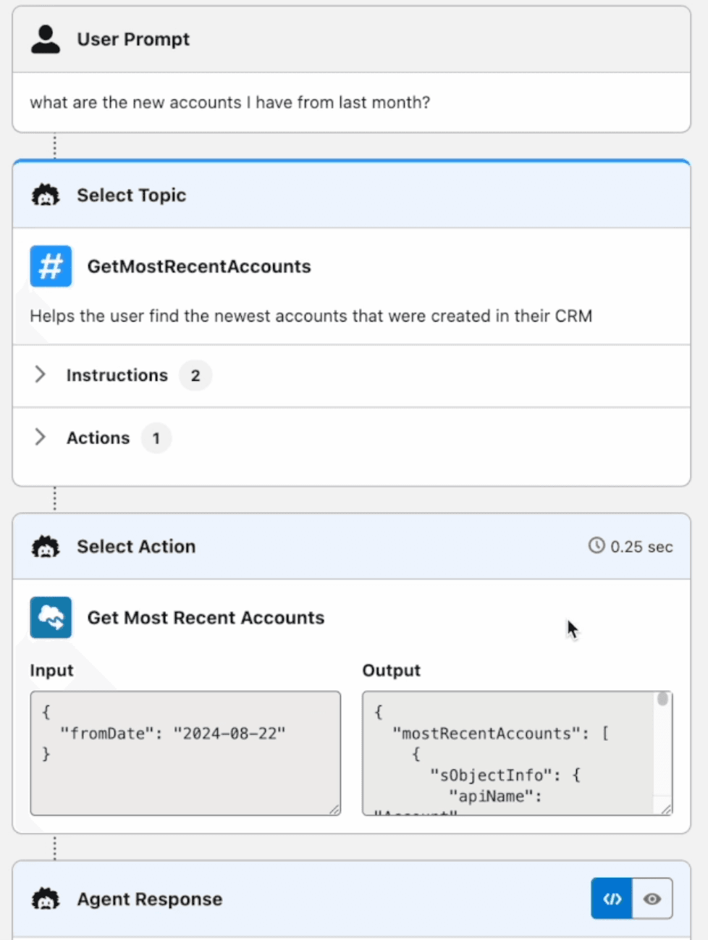Expand the Instructions section chevron

(x=41, y=375)
